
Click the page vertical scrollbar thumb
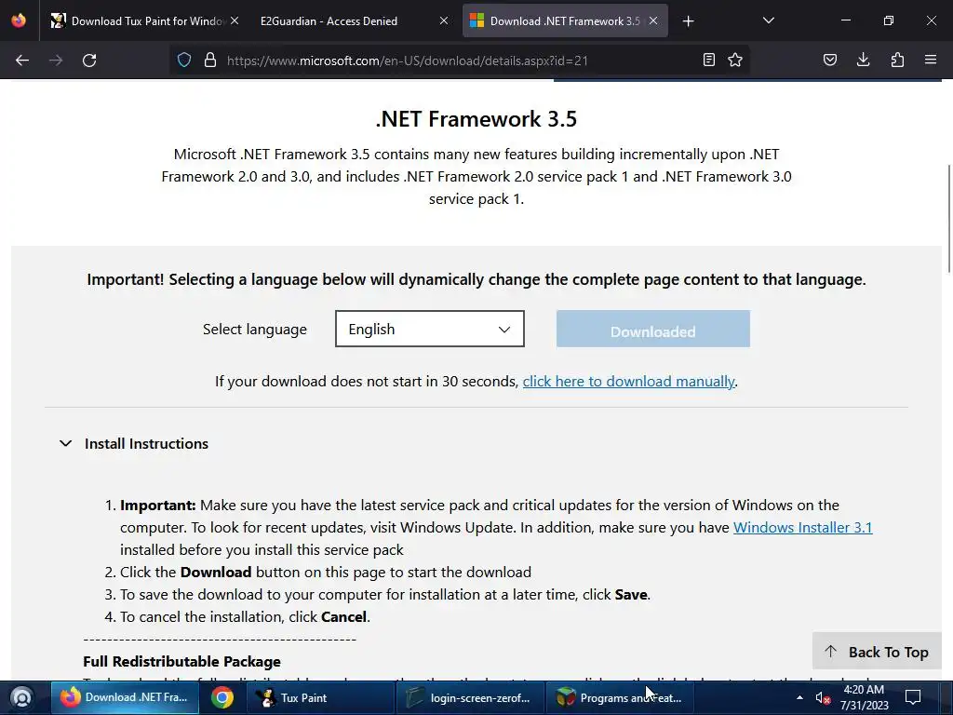point(948,218)
